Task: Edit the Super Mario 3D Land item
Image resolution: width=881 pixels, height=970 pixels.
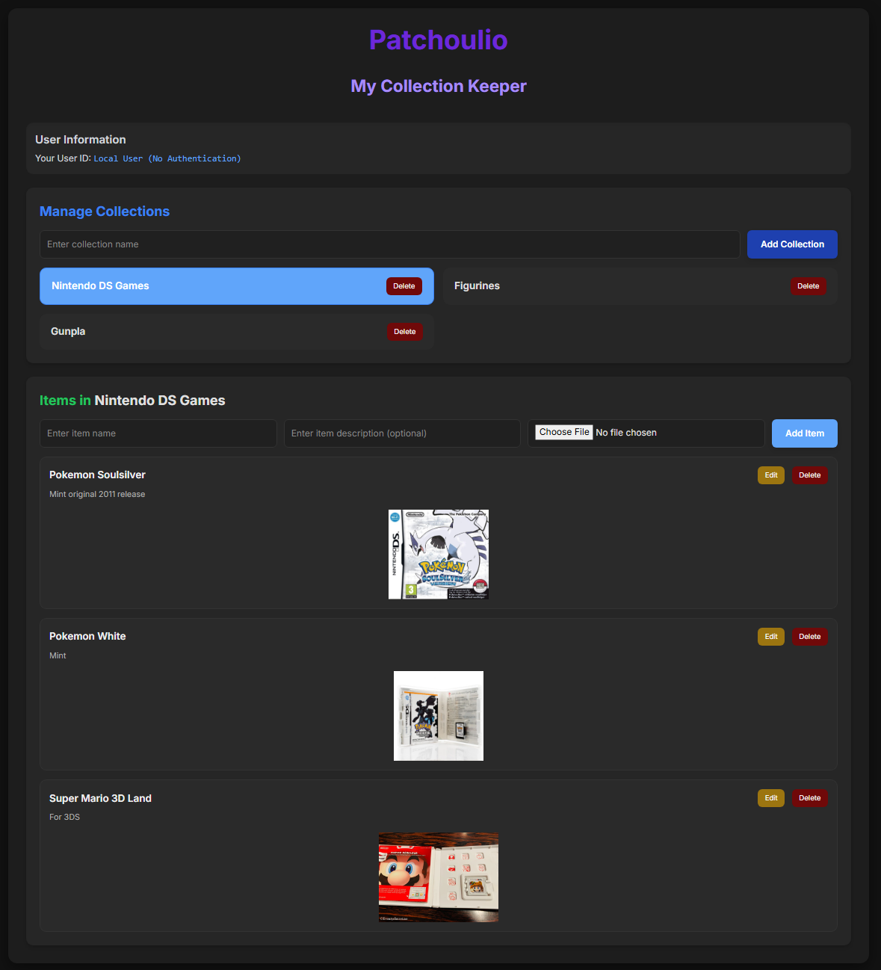Action: tap(771, 798)
